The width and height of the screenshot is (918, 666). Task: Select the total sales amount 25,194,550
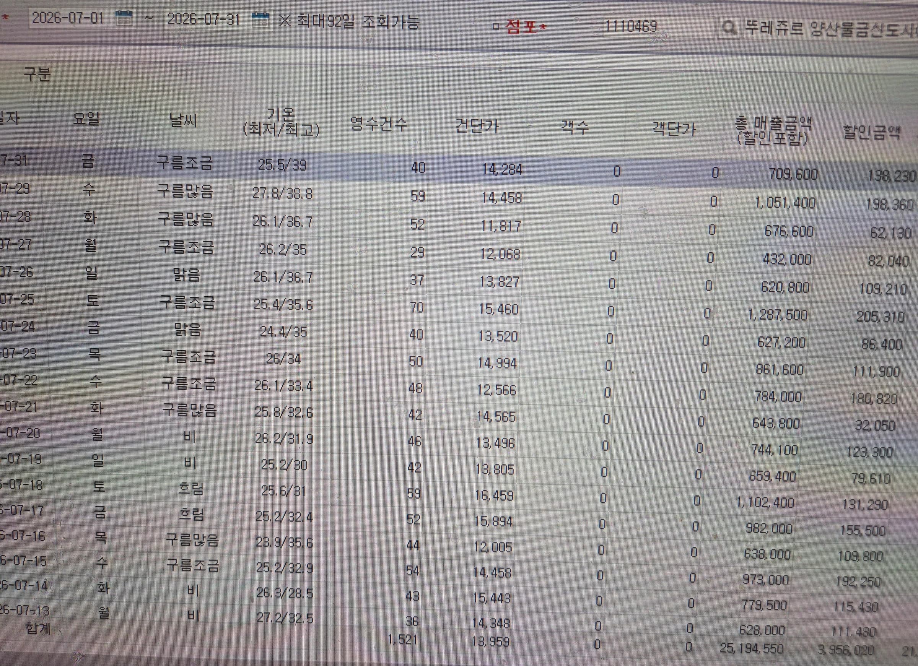click(x=751, y=648)
